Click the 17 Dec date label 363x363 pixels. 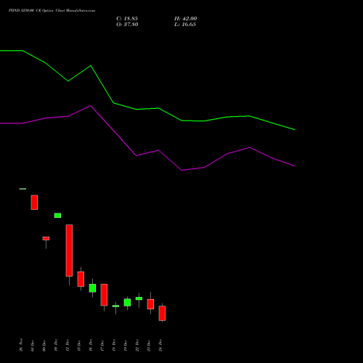[x=102, y=346]
